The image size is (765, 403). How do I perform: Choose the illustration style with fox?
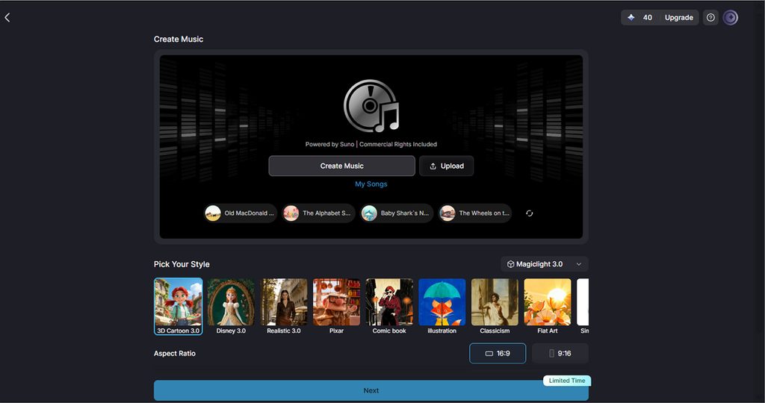coord(442,307)
